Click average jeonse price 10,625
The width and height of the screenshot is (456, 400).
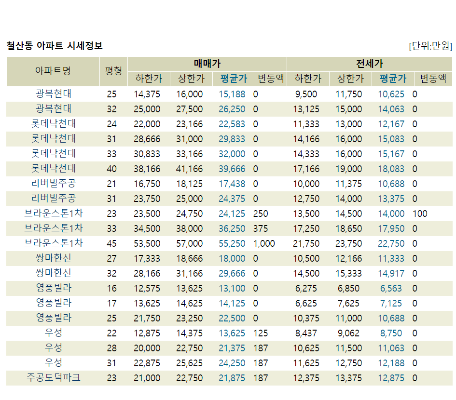coord(391,94)
